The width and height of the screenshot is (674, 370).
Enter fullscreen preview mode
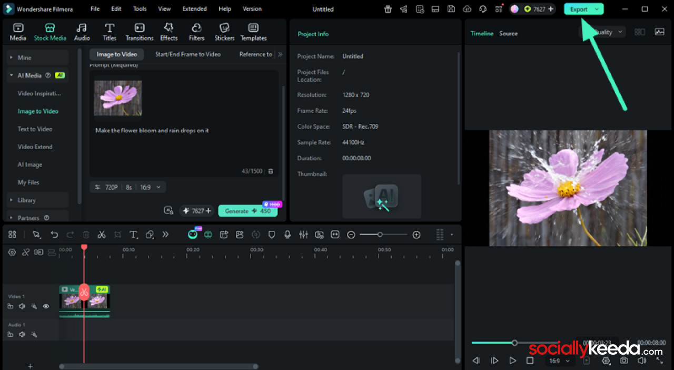click(x=660, y=361)
